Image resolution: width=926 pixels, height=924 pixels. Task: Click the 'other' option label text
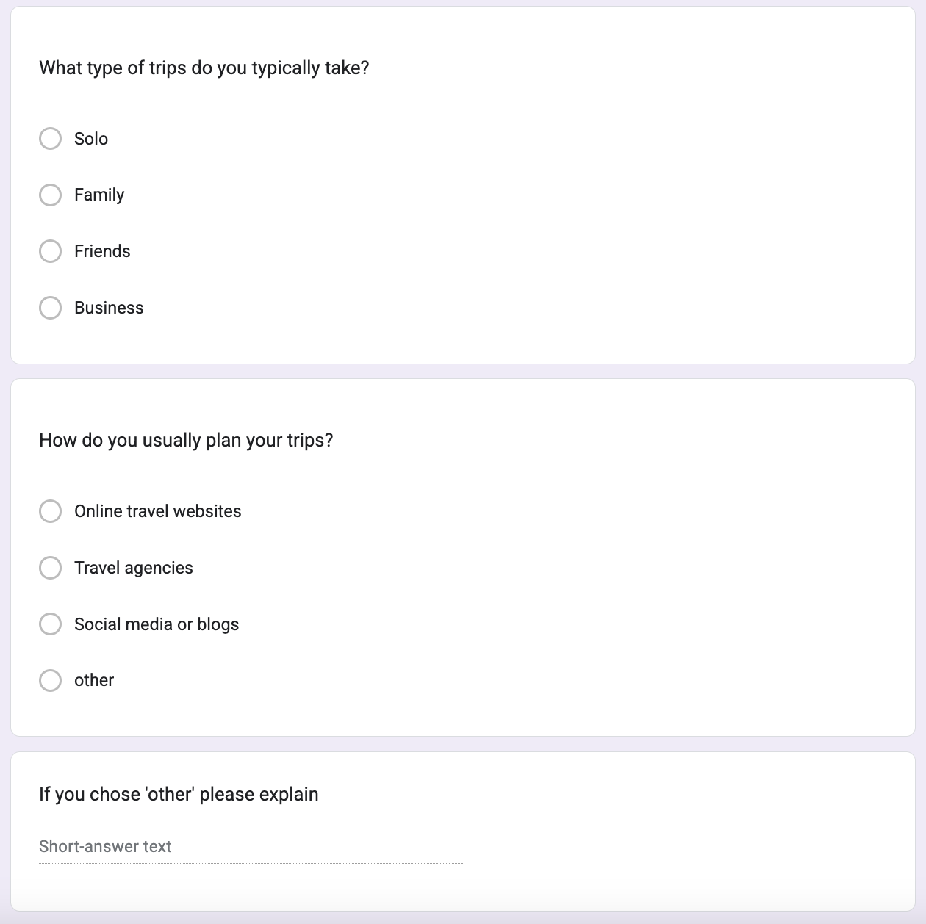pos(94,680)
